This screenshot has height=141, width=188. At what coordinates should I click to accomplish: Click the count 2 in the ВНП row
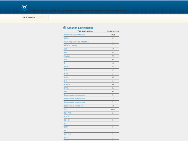[x=113, y=70]
